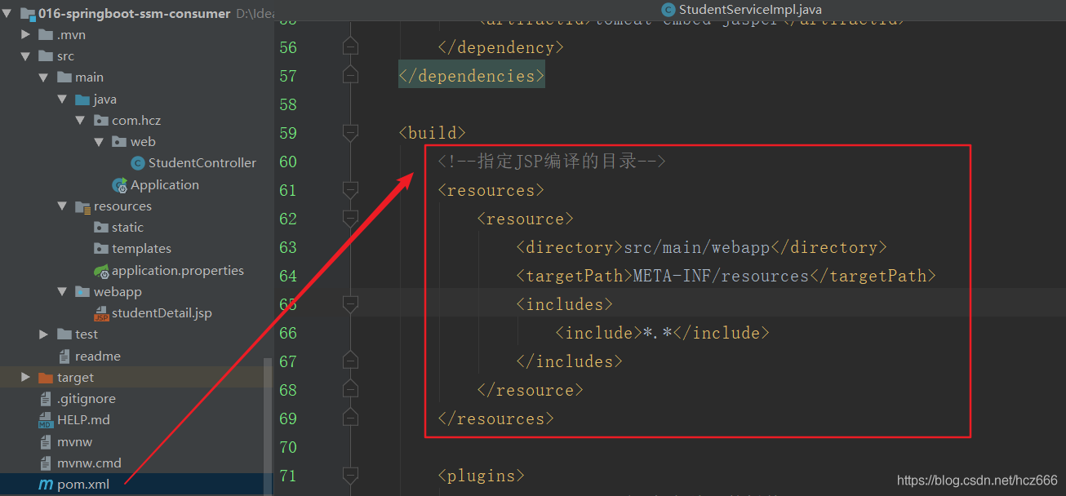Screen dimensions: 1066x496
Task: Open studentDetail.jsp file
Action: click(x=162, y=313)
